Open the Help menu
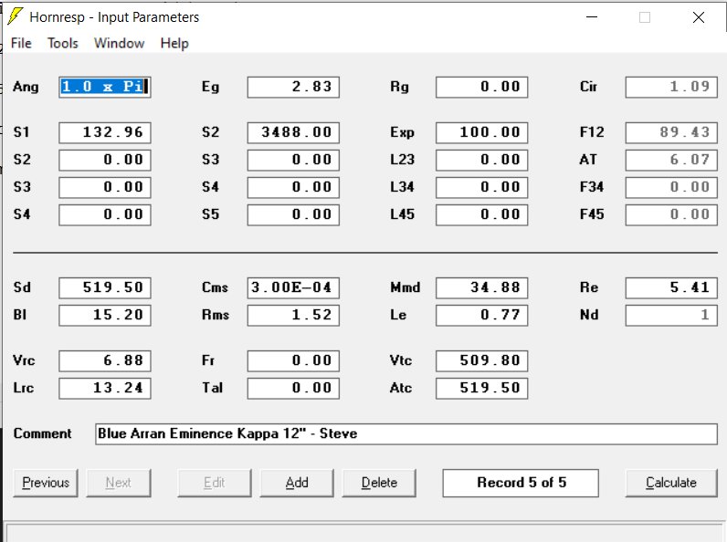727x542 pixels. pos(174,43)
